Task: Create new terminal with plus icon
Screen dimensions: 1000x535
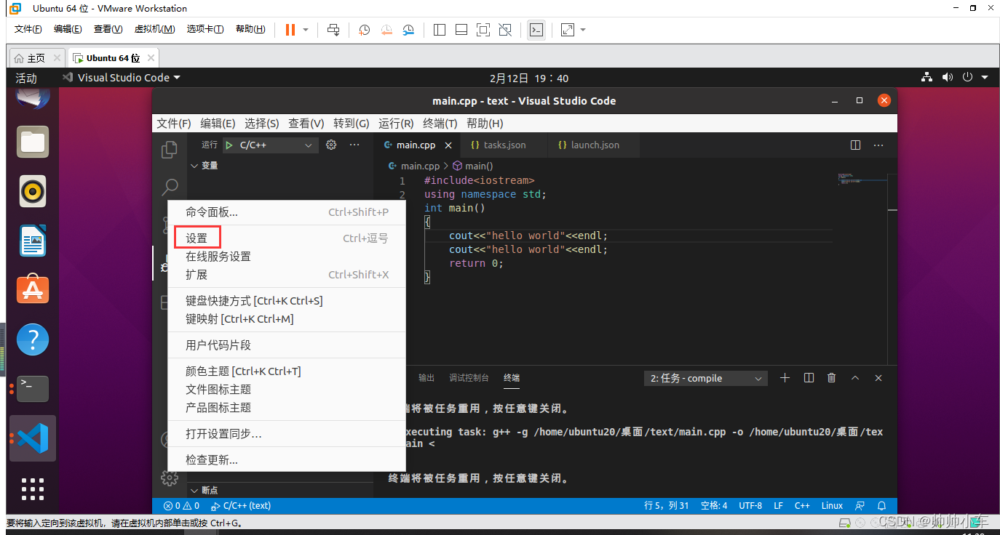Action: [785, 378]
